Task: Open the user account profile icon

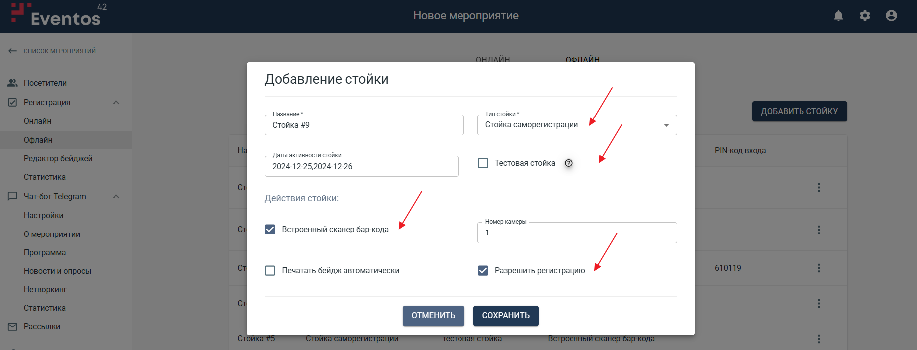Action: point(891,16)
